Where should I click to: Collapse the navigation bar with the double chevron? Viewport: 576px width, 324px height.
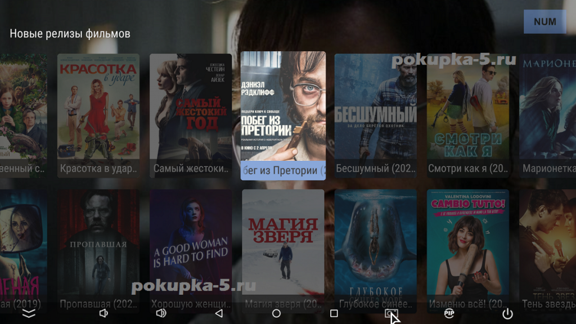pos(29,313)
